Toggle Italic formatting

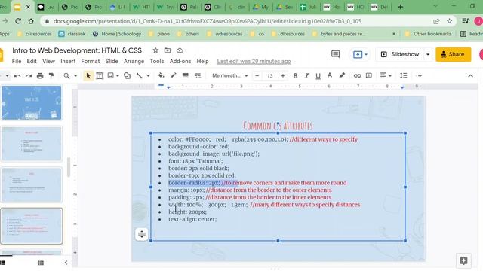click(306, 75)
